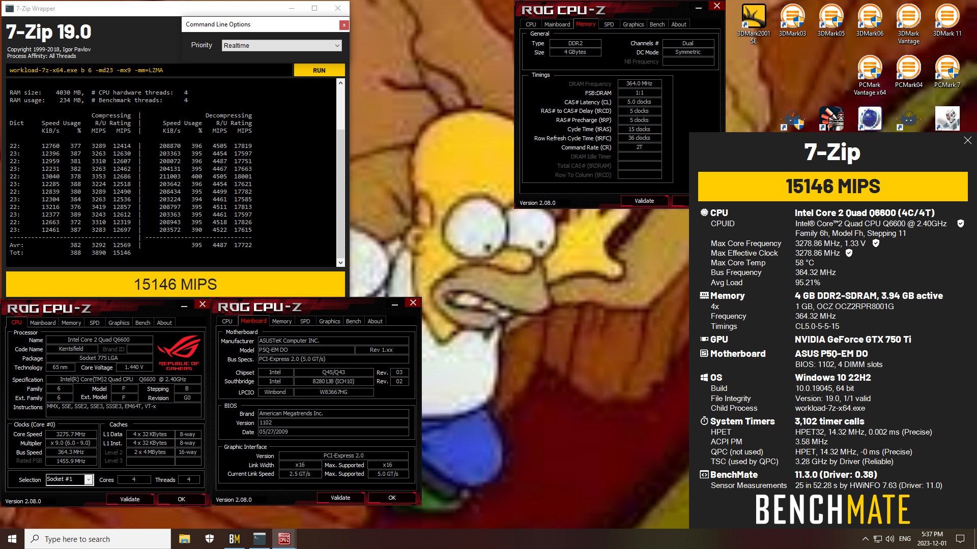This screenshot has height=549, width=977.
Task: Close the BenchMate 7-Zip result panel
Action: (x=967, y=140)
